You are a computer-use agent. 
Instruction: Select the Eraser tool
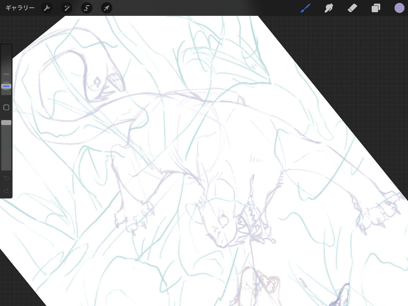pyautogui.click(x=352, y=8)
